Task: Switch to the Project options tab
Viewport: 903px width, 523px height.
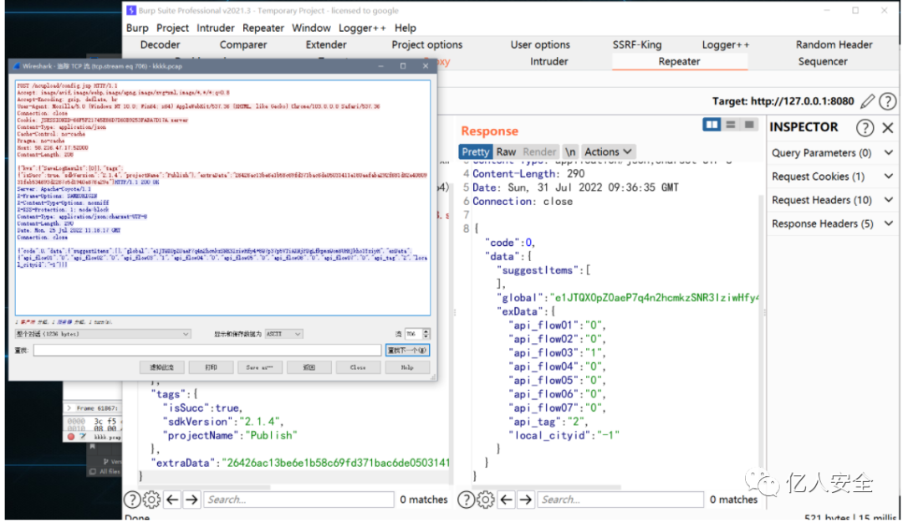Action: (426, 44)
